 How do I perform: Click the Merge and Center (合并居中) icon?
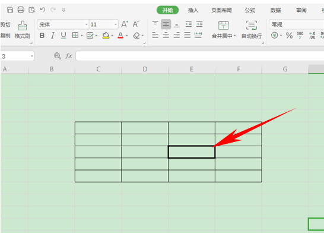(x=223, y=30)
